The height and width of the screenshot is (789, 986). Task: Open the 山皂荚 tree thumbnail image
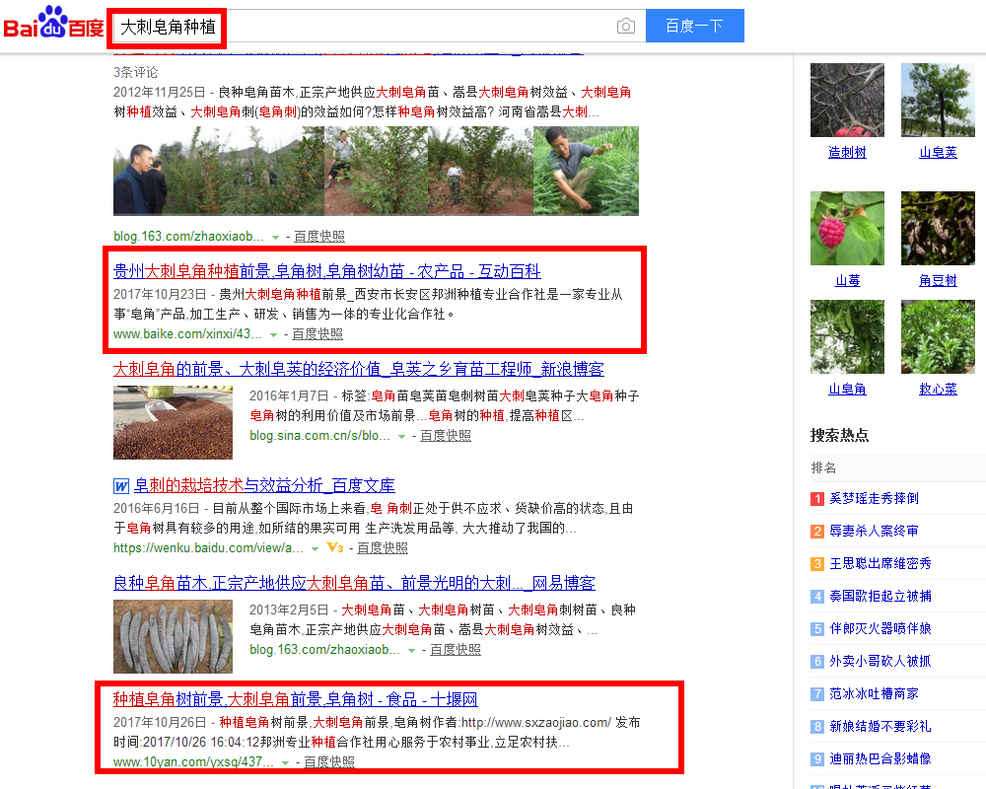click(938, 100)
